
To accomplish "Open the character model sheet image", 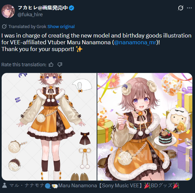I will [49, 127].
